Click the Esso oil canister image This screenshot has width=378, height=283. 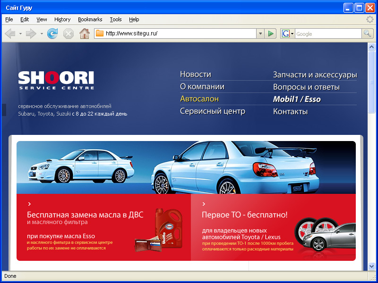pyautogui.click(x=168, y=228)
